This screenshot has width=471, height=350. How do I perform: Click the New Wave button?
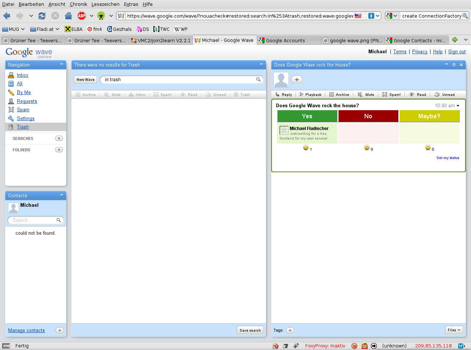pyautogui.click(x=85, y=79)
